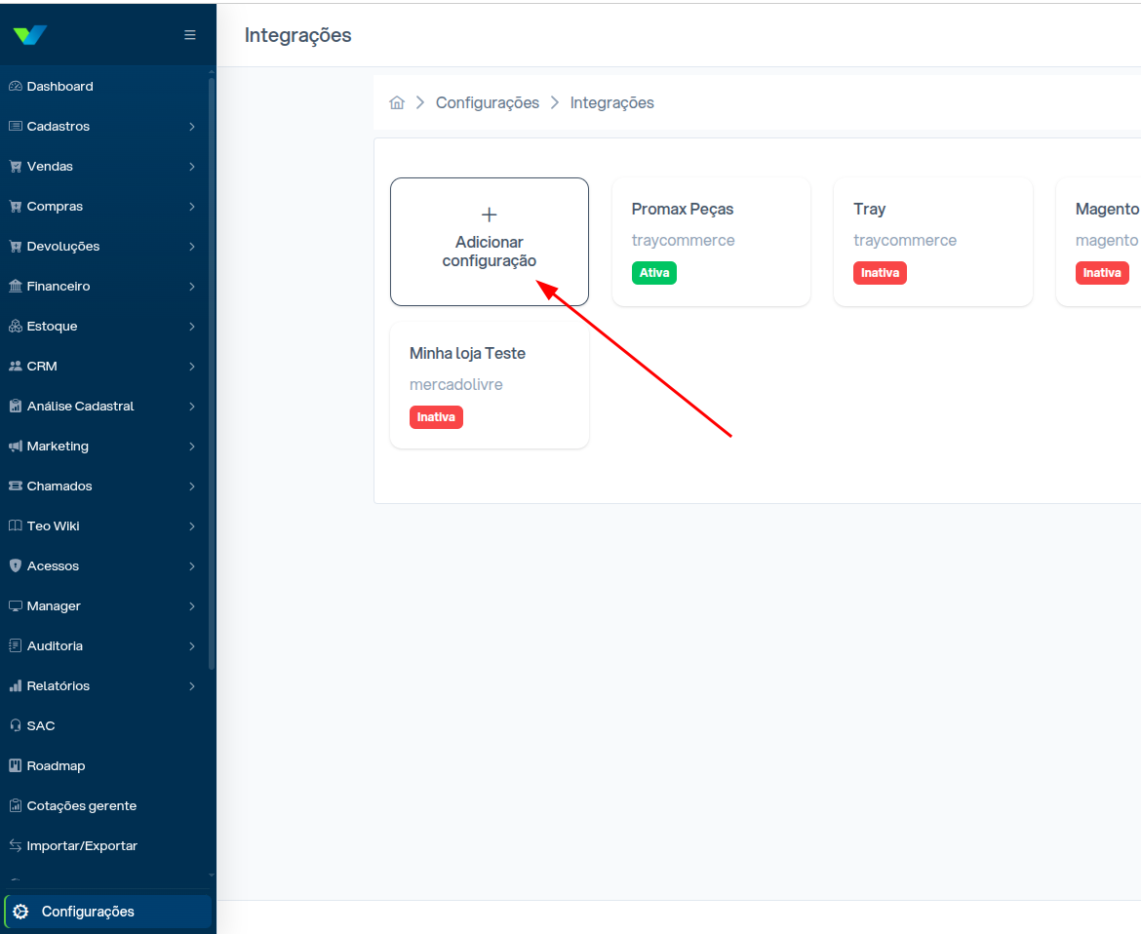
Task: Open the Magento integration card
Action: (x=1099, y=242)
